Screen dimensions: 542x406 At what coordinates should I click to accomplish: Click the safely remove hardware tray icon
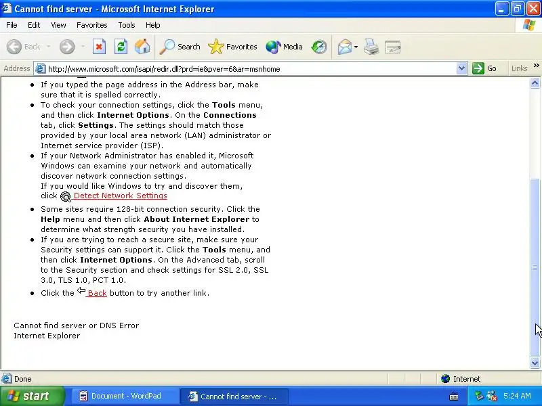click(479, 396)
